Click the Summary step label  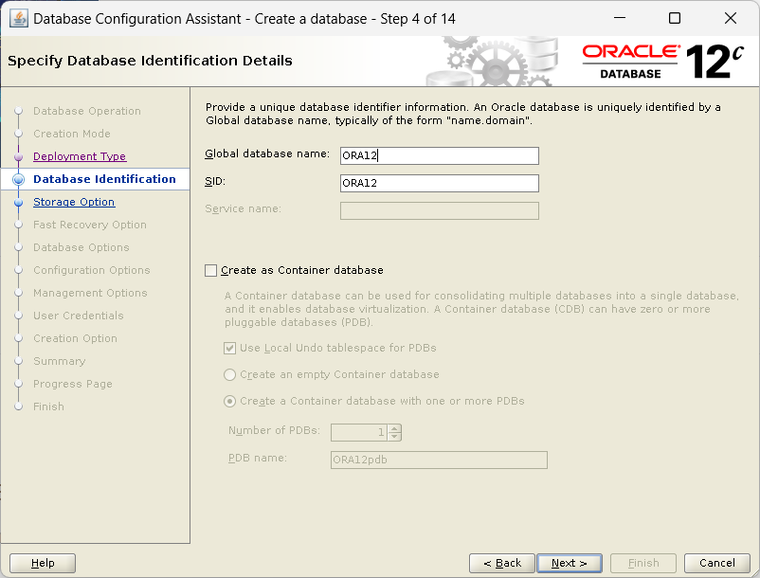click(x=59, y=361)
